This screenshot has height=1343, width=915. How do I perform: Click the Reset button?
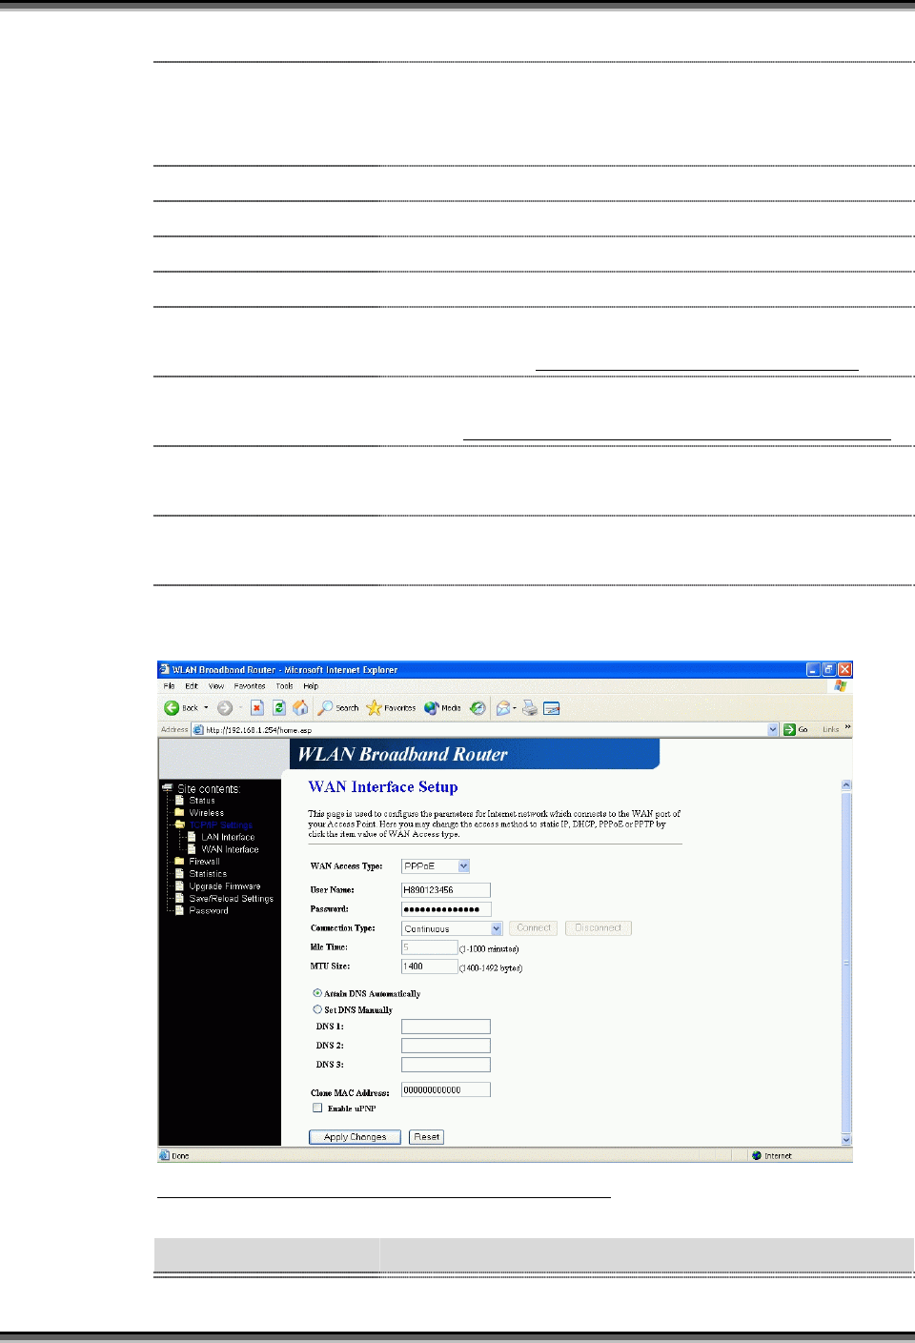[427, 1137]
